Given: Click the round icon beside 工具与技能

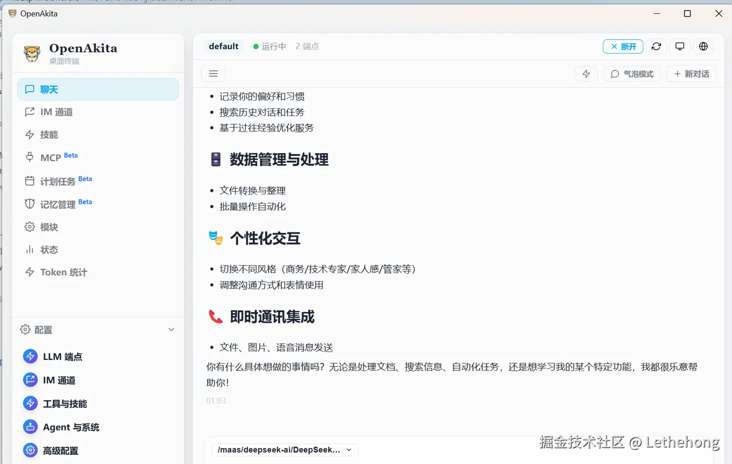Looking at the screenshot, I should 30,403.
